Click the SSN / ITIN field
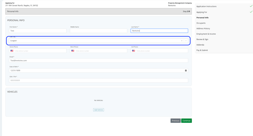Screen dimensions: 253x136 pyautogui.click(x=99, y=80)
